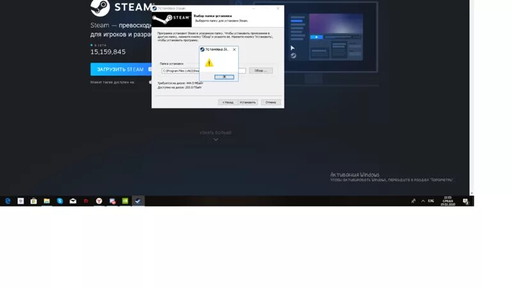Click the УЗНАТЬ БОЛЬШЕ link text
This screenshot has width=512, height=288.
(x=216, y=133)
